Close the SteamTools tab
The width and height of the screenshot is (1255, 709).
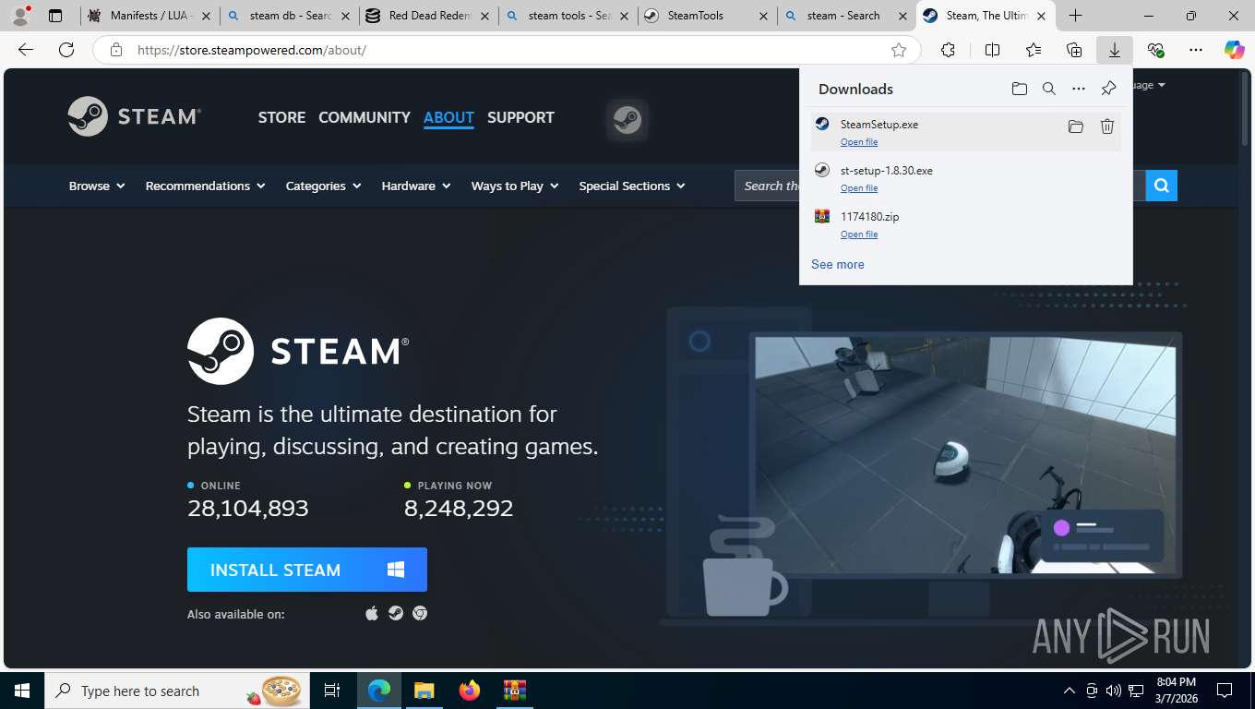pos(762,16)
